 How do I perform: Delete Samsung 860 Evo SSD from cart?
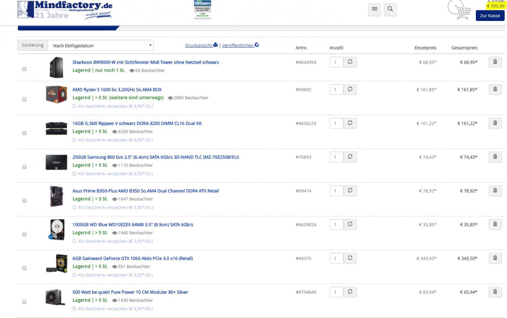tap(495, 157)
